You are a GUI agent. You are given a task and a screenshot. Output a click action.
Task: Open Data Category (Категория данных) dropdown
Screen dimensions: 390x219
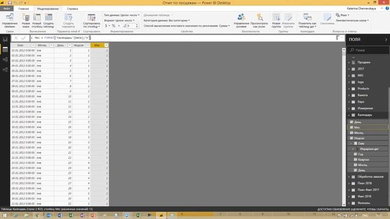coord(166,20)
